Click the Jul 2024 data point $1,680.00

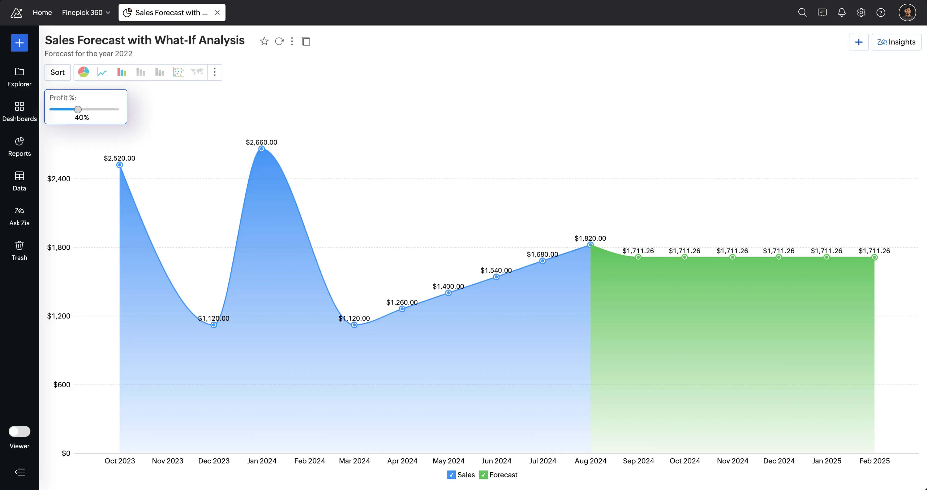542,261
